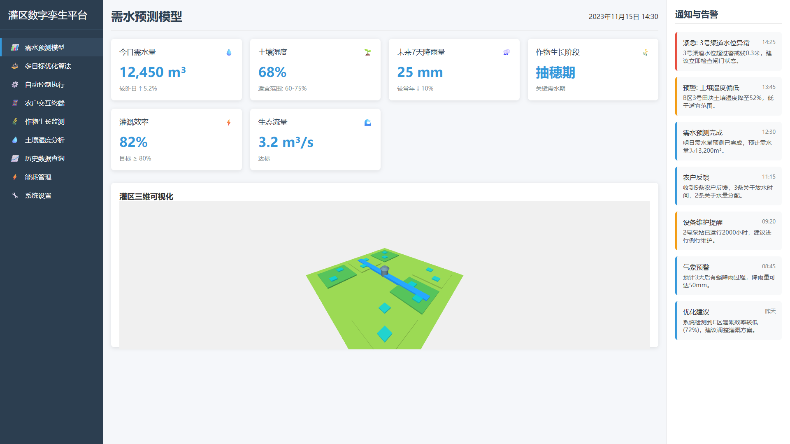Go to 作物生长监测 page
790x444 pixels.
click(44, 121)
